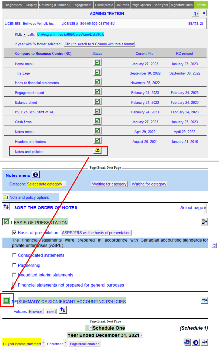Check the Summary of Significant Accounting Policies box
The image size is (219, 350).
(x=6, y=301)
